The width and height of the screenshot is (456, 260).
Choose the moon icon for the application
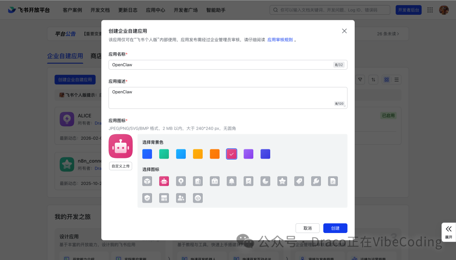point(265,181)
